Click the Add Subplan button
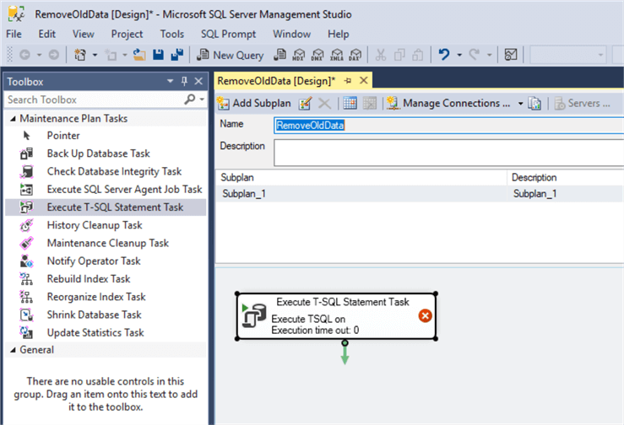624x425 pixels. (x=254, y=104)
